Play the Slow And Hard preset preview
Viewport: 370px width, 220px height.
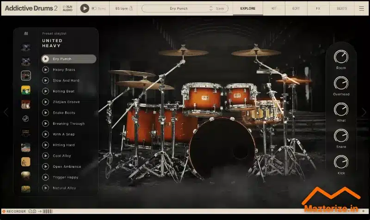[45, 80]
